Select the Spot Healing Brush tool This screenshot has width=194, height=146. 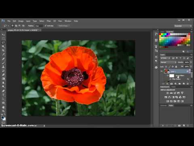[3, 59]
